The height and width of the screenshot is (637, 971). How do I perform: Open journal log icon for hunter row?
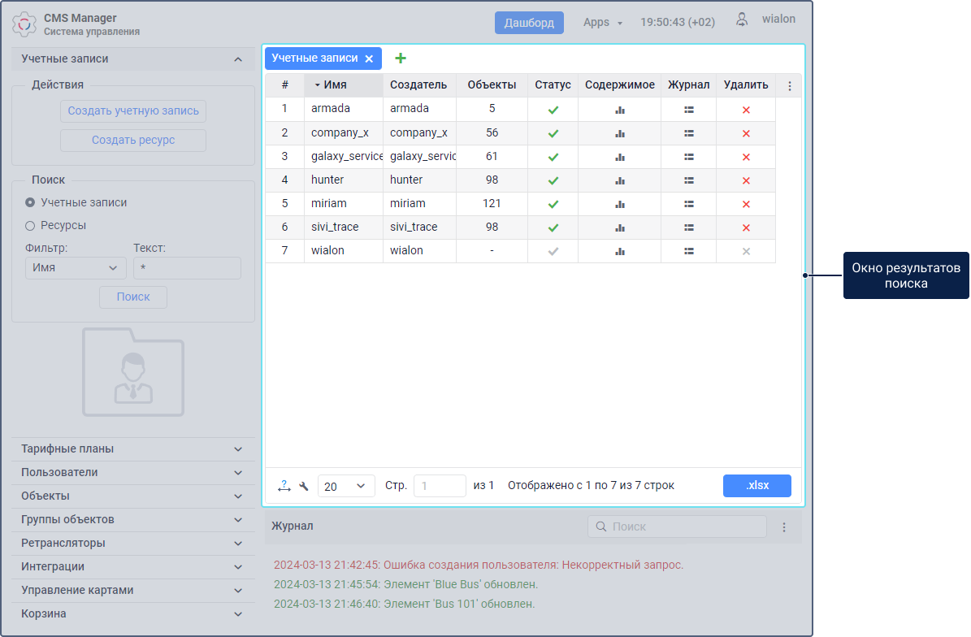688,180
